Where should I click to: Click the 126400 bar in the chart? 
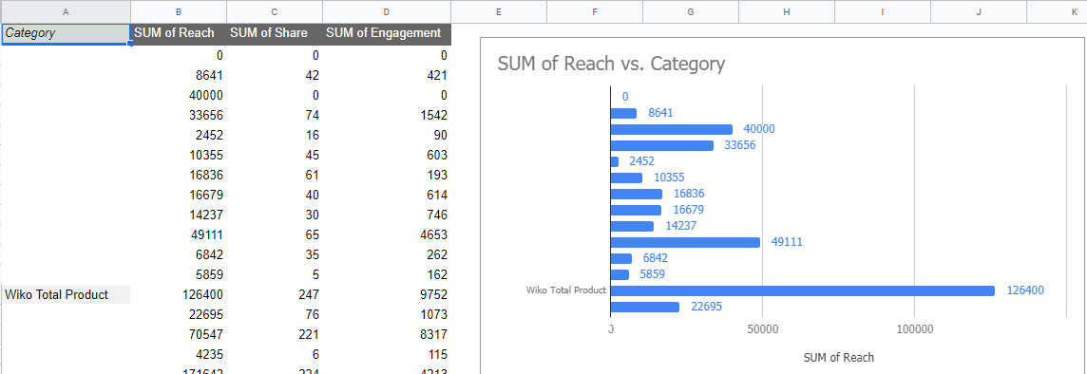pos(802,290)
